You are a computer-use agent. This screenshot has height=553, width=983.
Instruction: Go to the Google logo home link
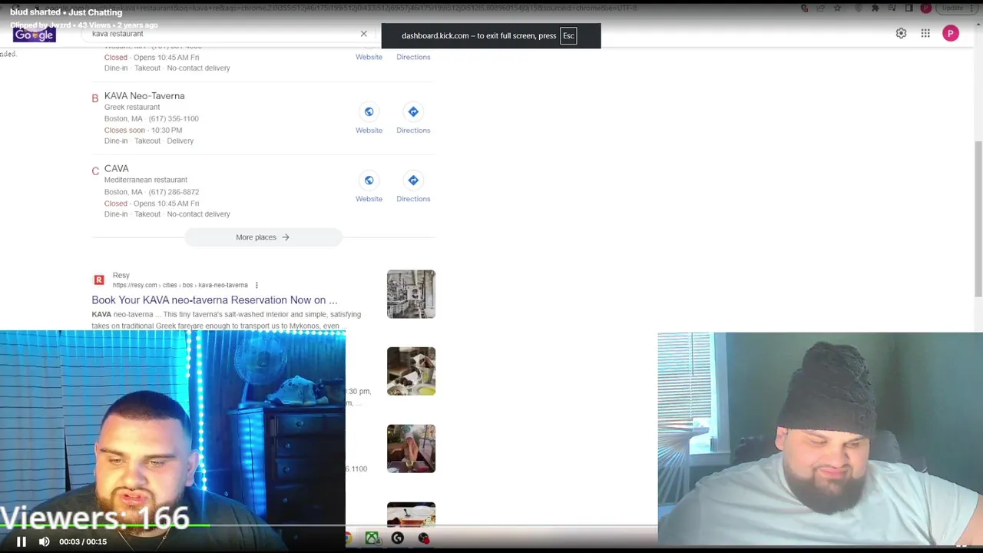[x=35, y=35]
